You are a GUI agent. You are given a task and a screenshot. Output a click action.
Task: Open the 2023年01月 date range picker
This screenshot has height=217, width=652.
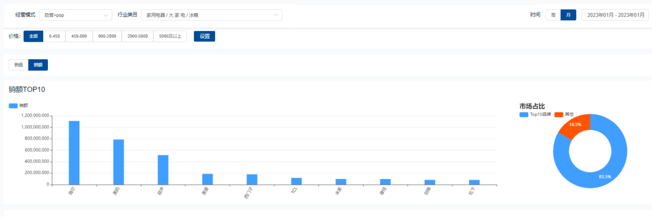click(x=614, y=15)
